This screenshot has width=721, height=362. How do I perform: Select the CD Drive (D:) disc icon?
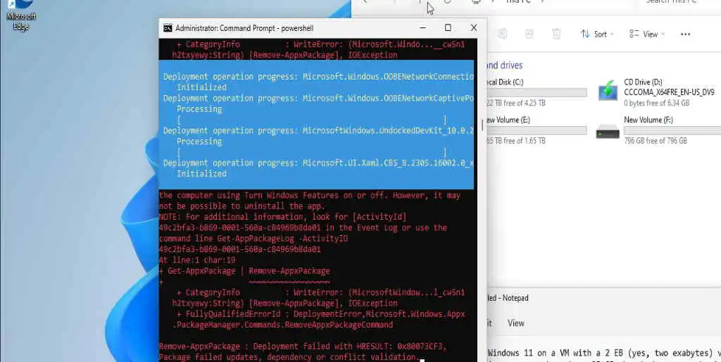coord(608,91)
